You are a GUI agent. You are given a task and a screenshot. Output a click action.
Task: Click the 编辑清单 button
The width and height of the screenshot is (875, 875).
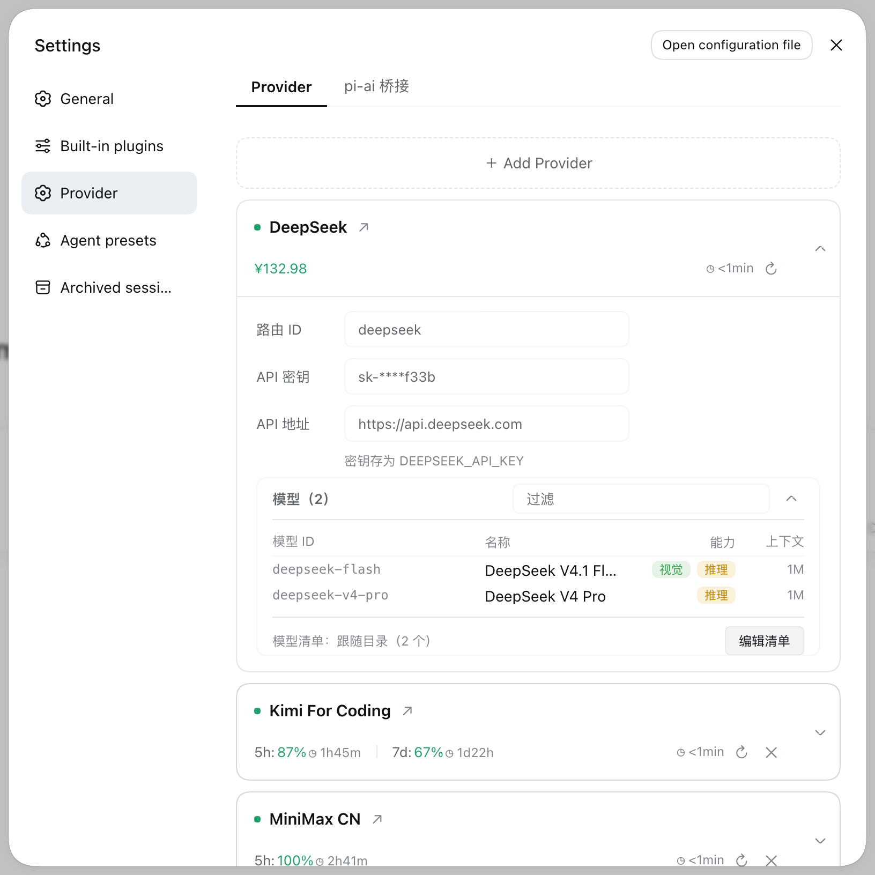764,641
